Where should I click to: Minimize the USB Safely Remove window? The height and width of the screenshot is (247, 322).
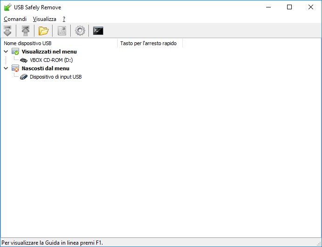click(x=268, y=7)
